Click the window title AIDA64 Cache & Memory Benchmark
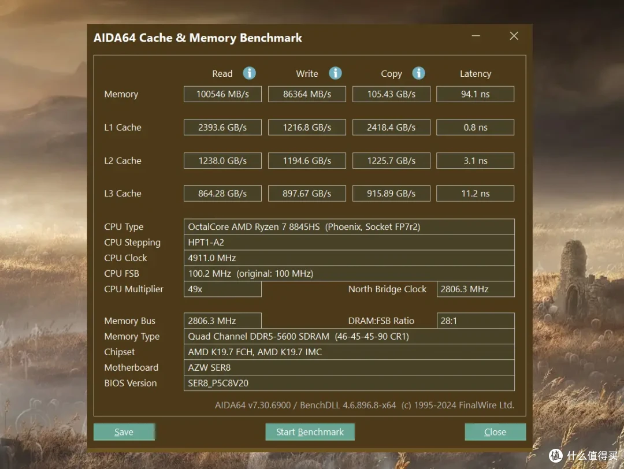The width and height of the screenshot is (624, 469). [x=198, y=38]
